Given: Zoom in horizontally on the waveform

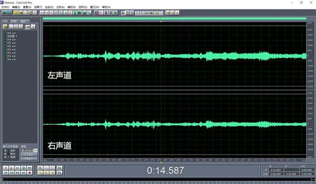Looking at the screenshot, I should click(x=40, y=168).
